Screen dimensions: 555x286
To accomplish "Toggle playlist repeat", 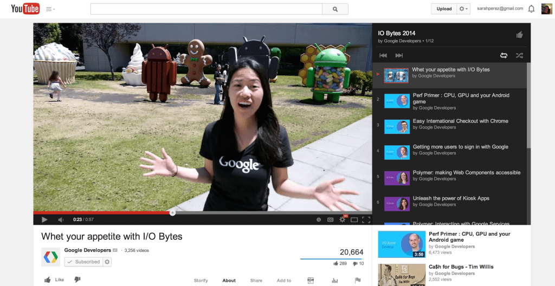I will (x=504, y=55).
